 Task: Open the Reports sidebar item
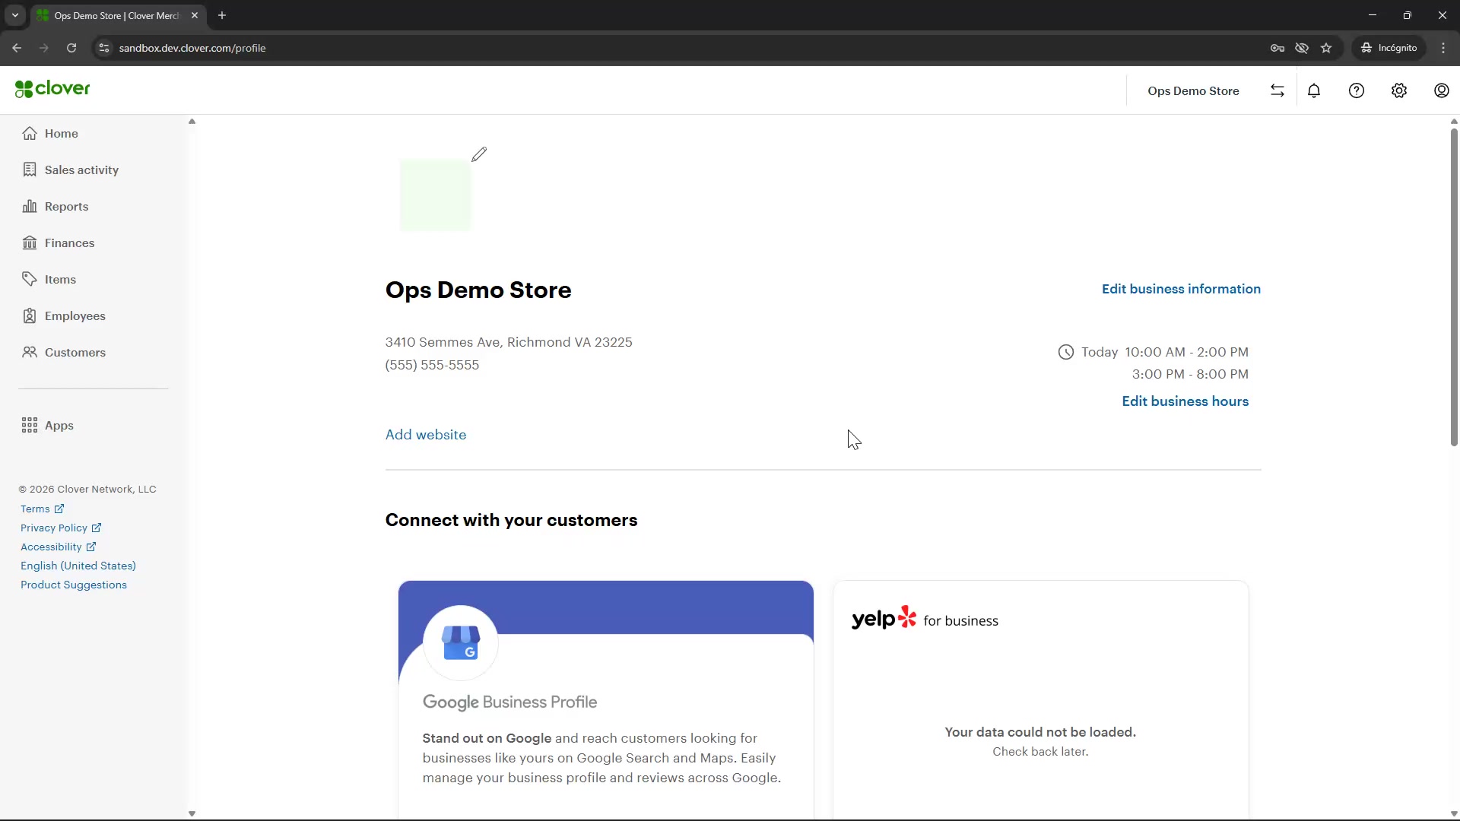pyautogui.click(x=66, y=206)
